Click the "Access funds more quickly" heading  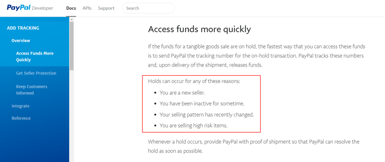pos(199,29)
